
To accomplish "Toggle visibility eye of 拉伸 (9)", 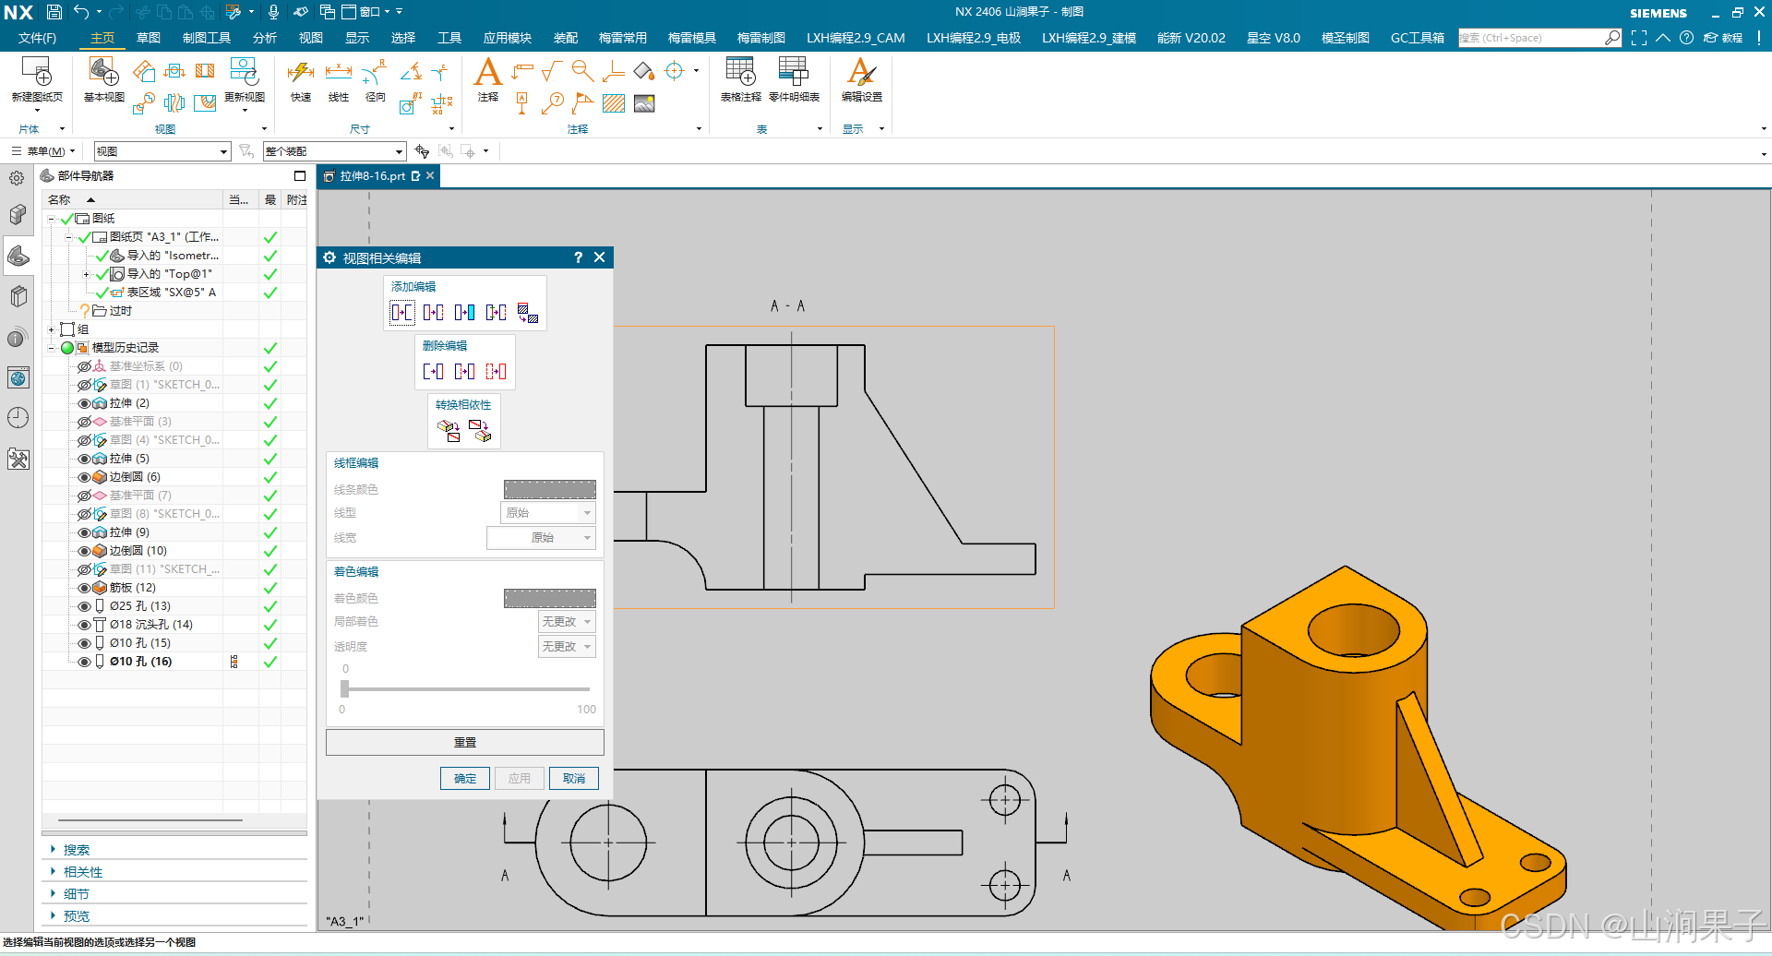I will click(84, 532).
